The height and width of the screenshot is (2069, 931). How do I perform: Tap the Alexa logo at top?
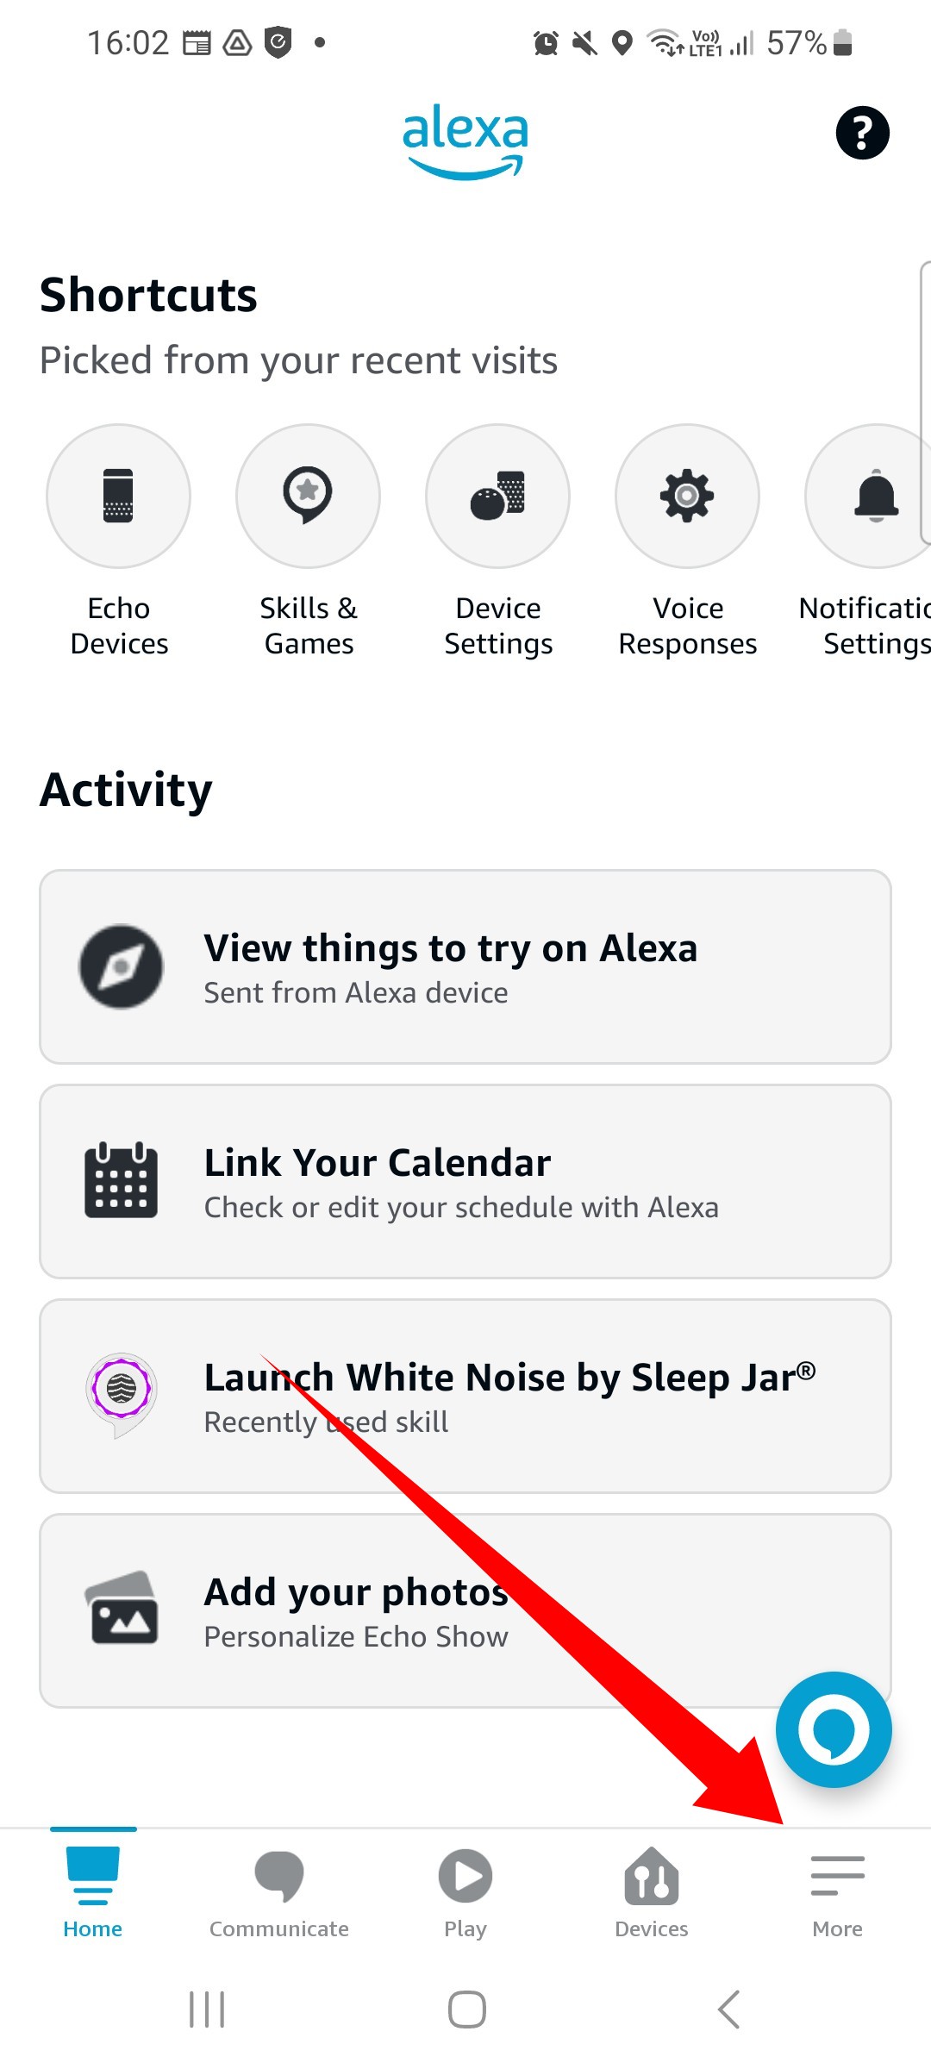coord(465,141)
